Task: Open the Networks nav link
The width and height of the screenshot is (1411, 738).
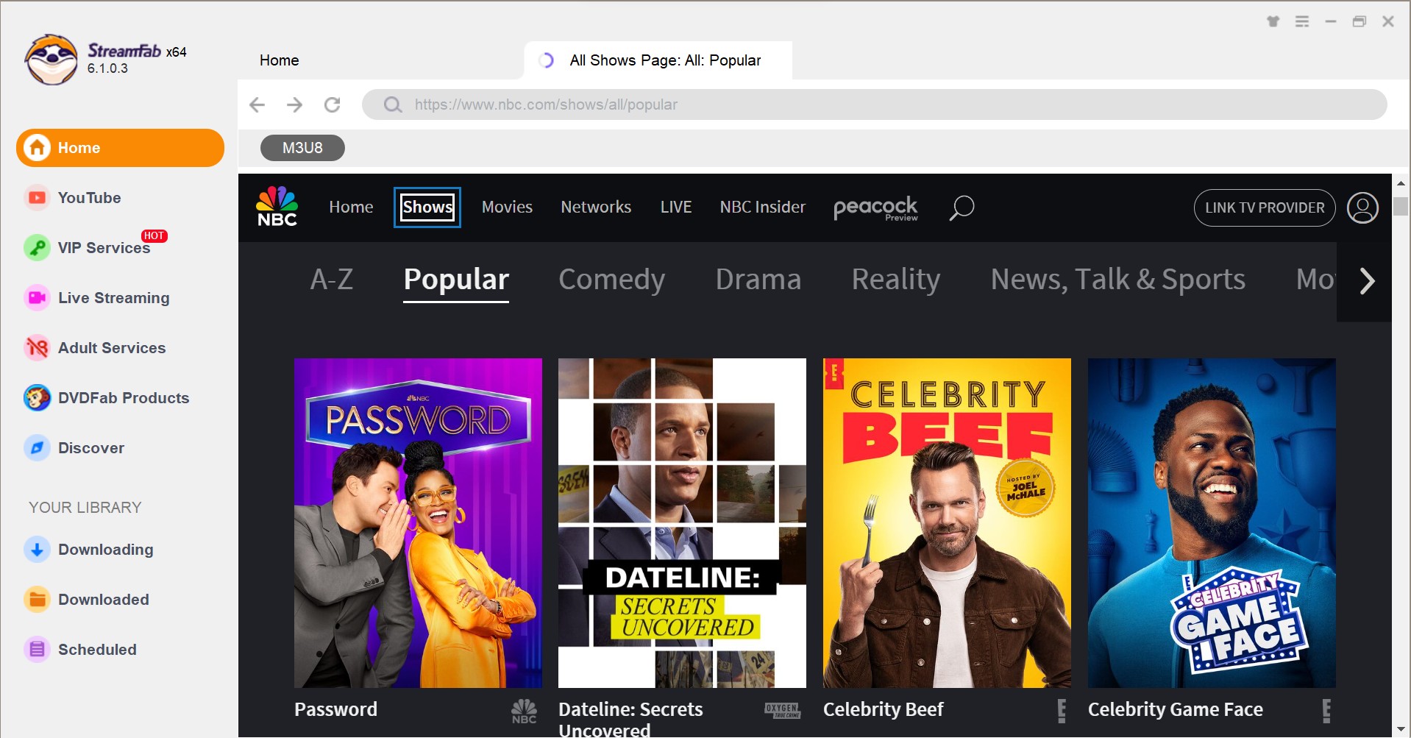Action: [x=596, y=207]
